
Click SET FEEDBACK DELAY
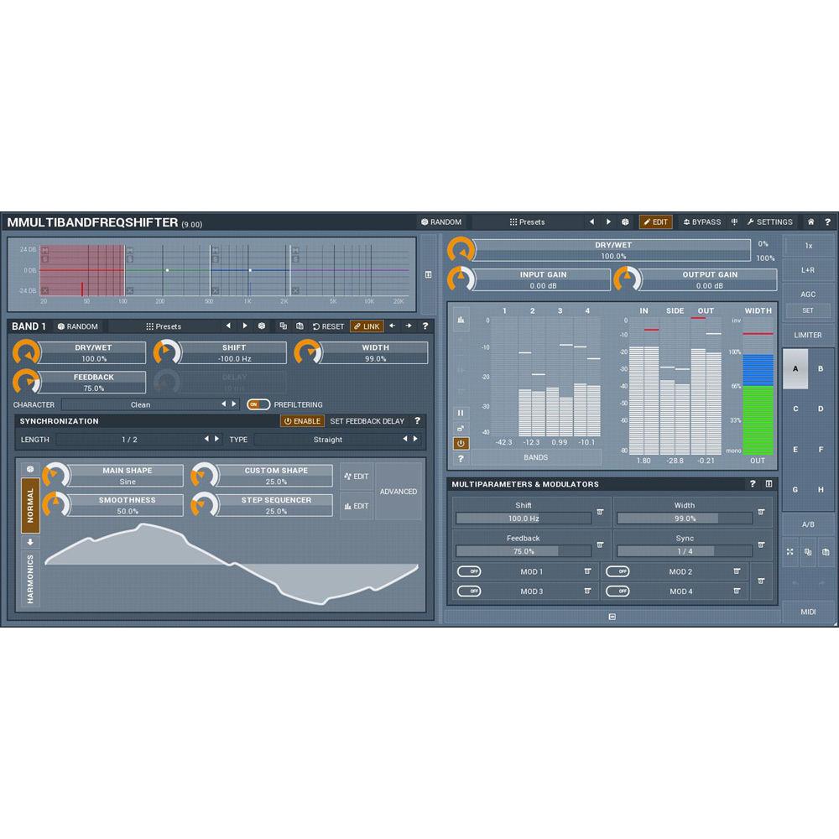367,421
